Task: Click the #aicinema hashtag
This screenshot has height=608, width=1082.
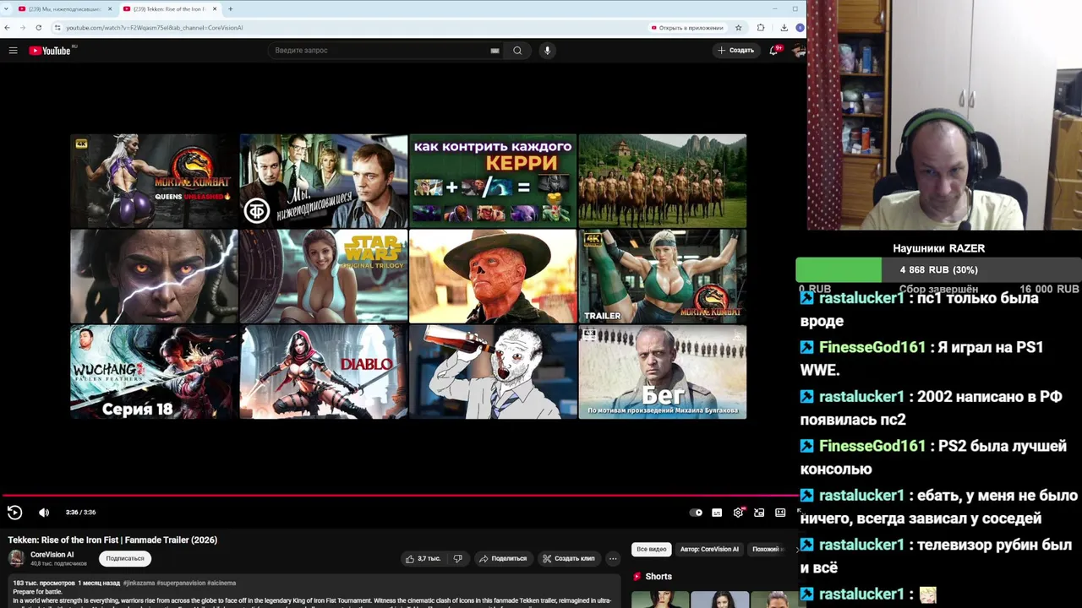Action: (221, 583)
